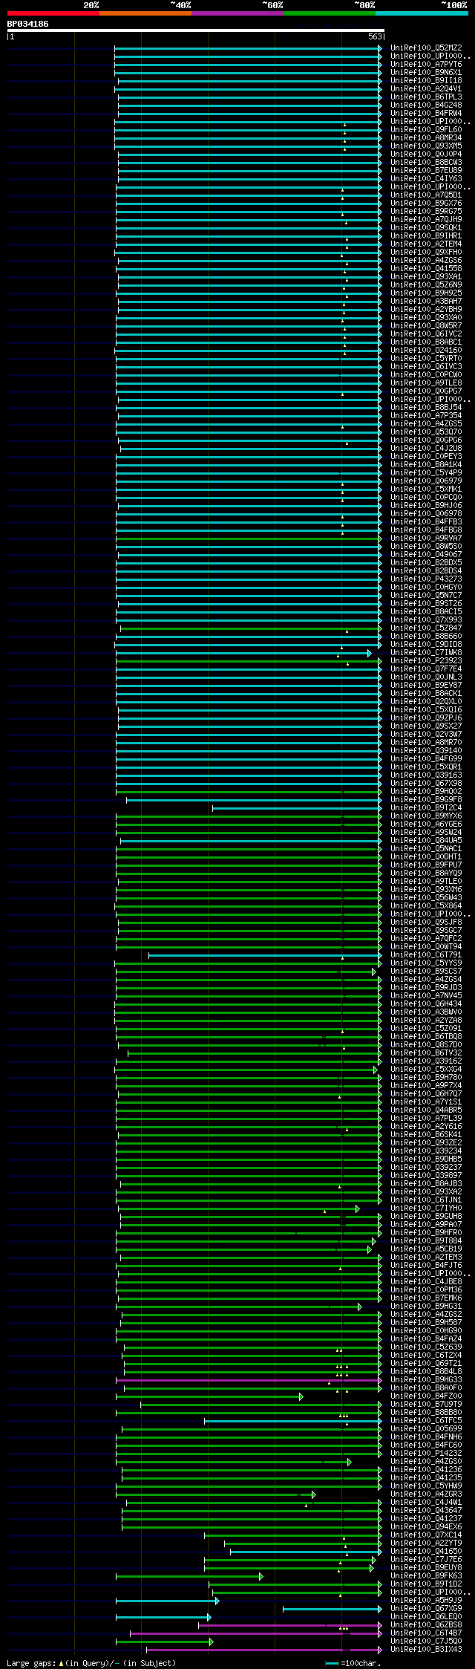The image size is (475, 1669).
Task: Select the UniRef100_A7QFC2 label
Action: tap(426, 938)
